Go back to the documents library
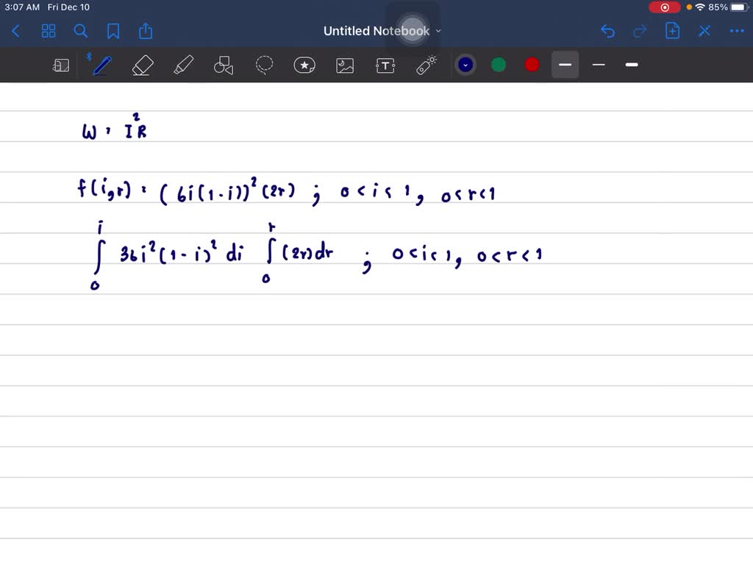Image resolution: width=753 pixels, height=565 pixels. pyautogui.click(x=16, y=31)
